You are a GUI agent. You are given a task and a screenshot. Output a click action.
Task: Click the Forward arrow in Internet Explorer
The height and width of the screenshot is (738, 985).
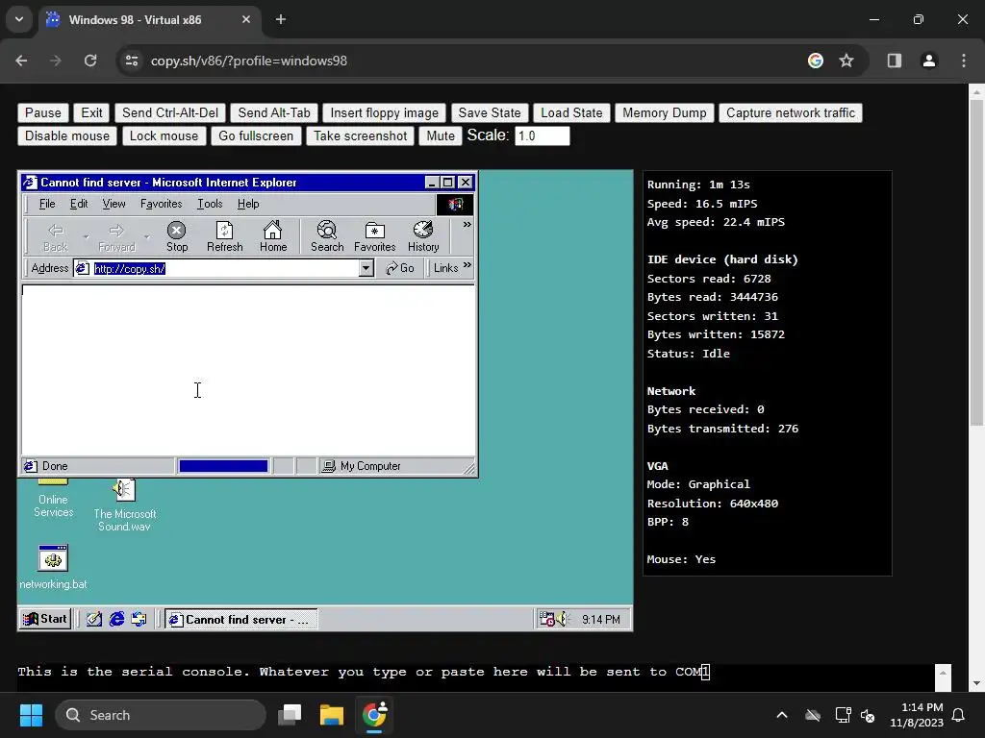click(116, 236)
